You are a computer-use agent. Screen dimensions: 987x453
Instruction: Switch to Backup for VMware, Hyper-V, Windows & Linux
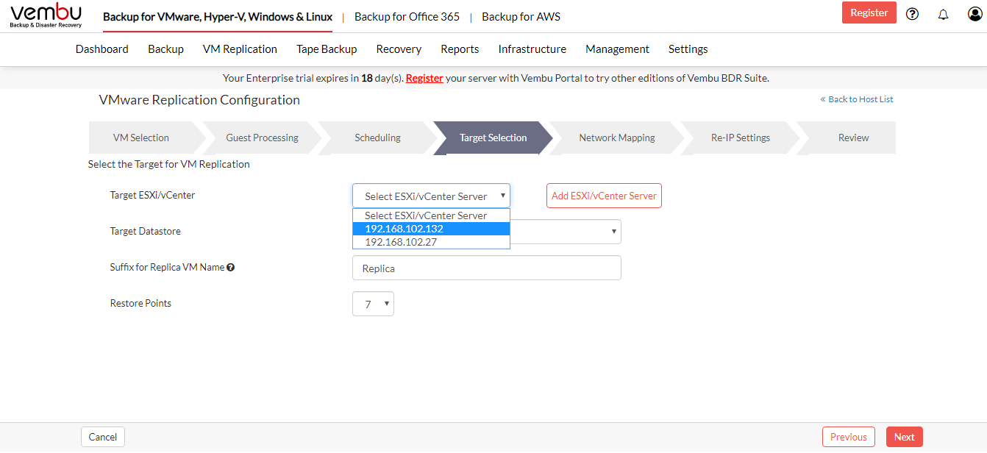(x=218, y=17)
